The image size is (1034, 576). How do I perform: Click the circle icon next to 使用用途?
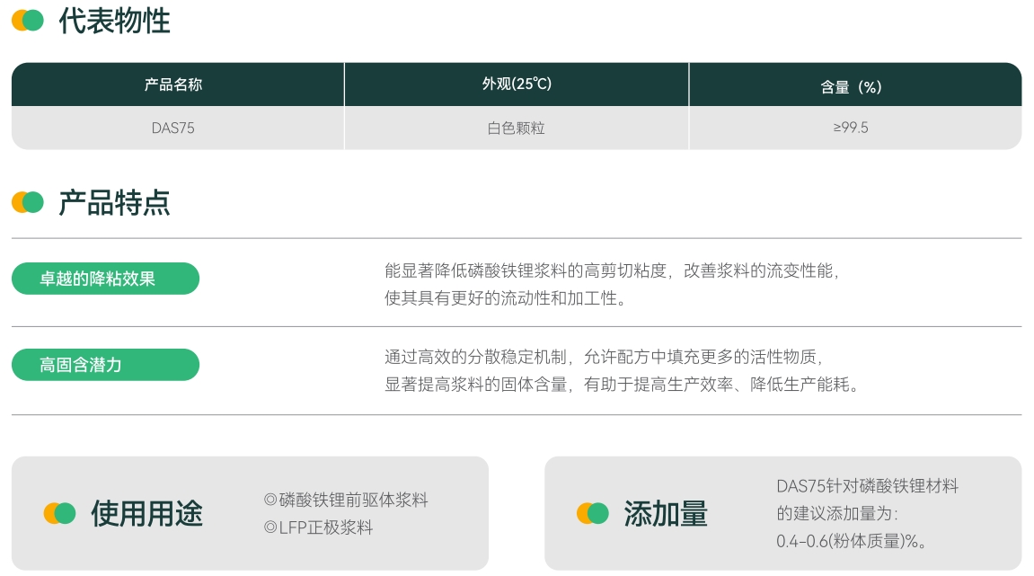(59, 513)
